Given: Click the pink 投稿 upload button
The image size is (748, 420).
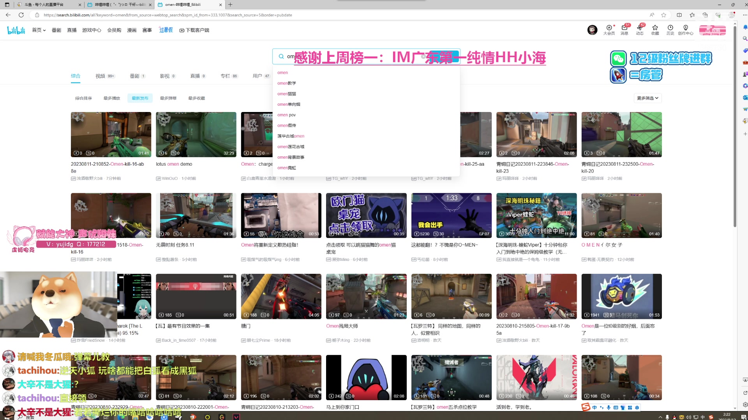Looking at the screenshot, I should point(712,30).
